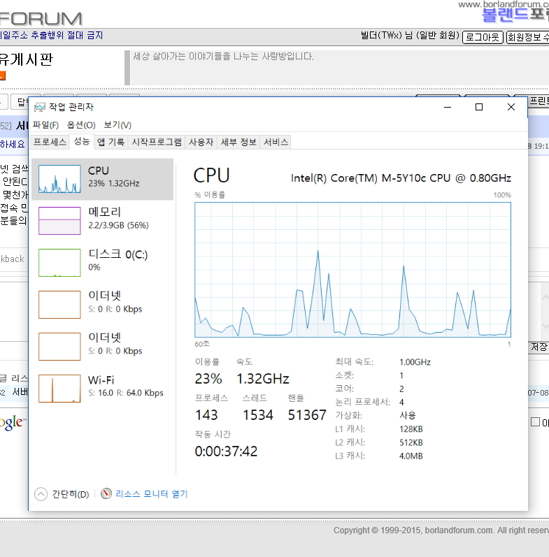
Task: Switch to the 프로세스 tab
Action: pos(50,142)
